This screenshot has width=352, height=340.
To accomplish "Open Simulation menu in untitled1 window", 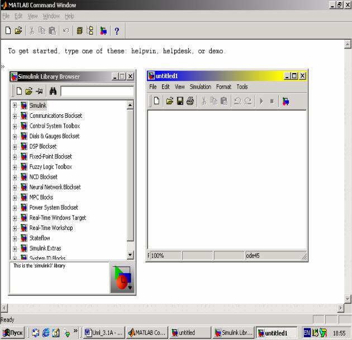I will [x=200, y=87].
